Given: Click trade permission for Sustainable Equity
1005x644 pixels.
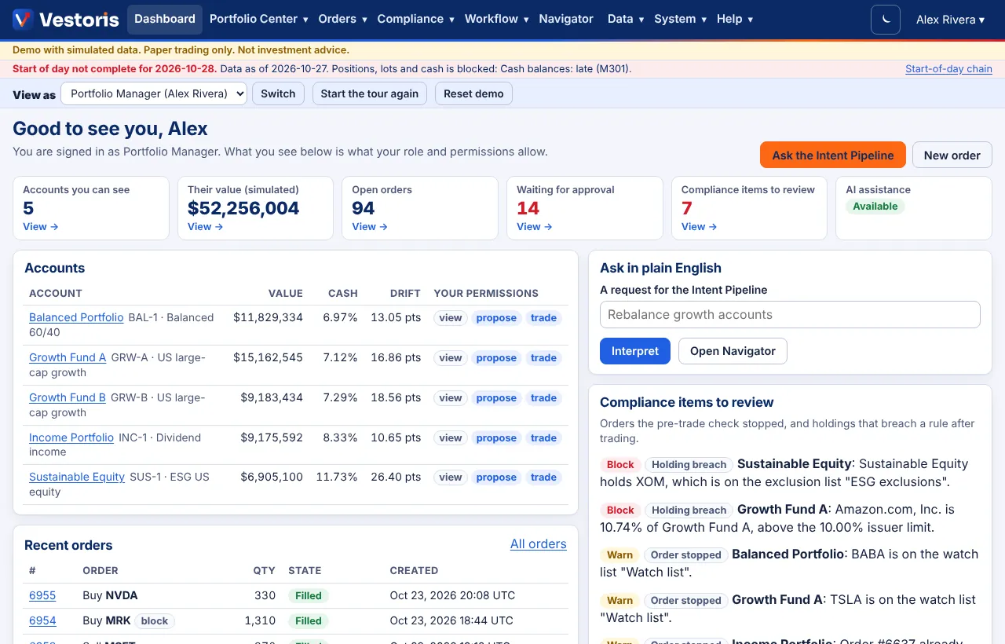Looking at the screenshot, I should (x=543, y=478).
